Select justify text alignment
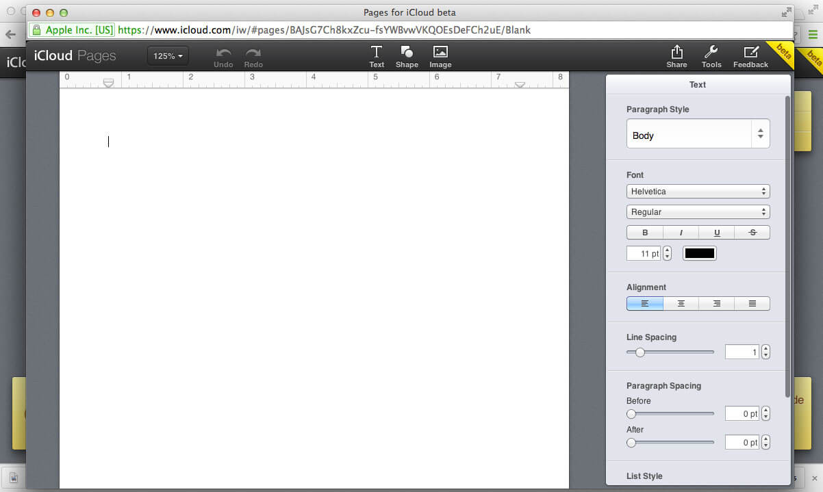This screenshot has width=823, height=492. click(x=752, y=303)
